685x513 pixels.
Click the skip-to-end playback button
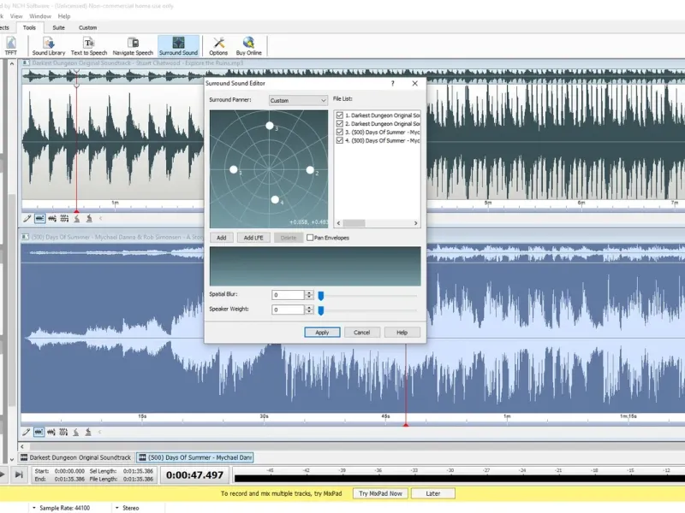pyautogui.click(x=19, y=475)
